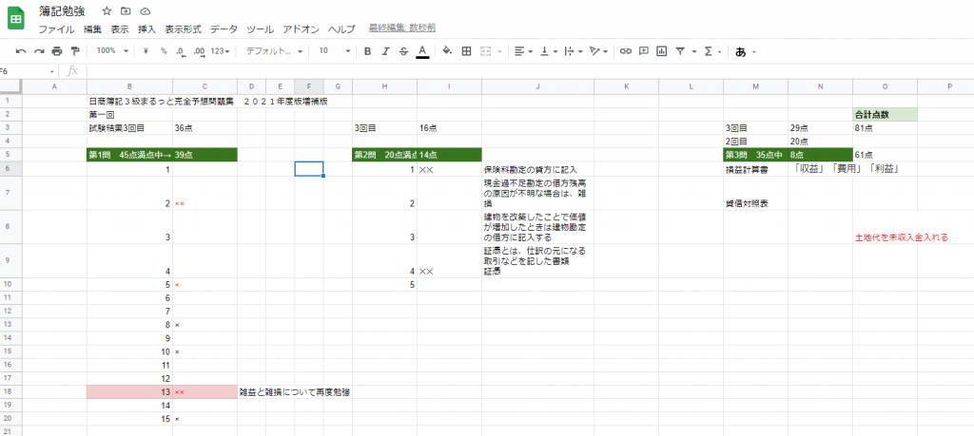Create a filter
The image size is (974, 436).
point(680,51)
